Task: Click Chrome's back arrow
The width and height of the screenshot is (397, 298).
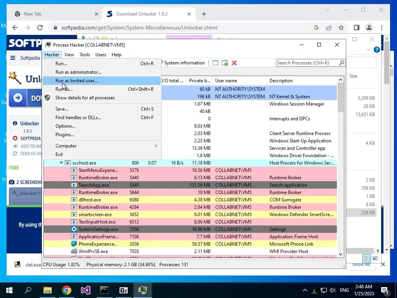Action: (x=15, y=28)
